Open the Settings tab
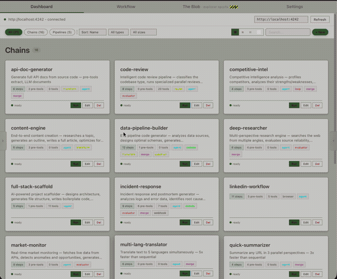The height and width of the screenshot is (279, 337). coord(295,7)
